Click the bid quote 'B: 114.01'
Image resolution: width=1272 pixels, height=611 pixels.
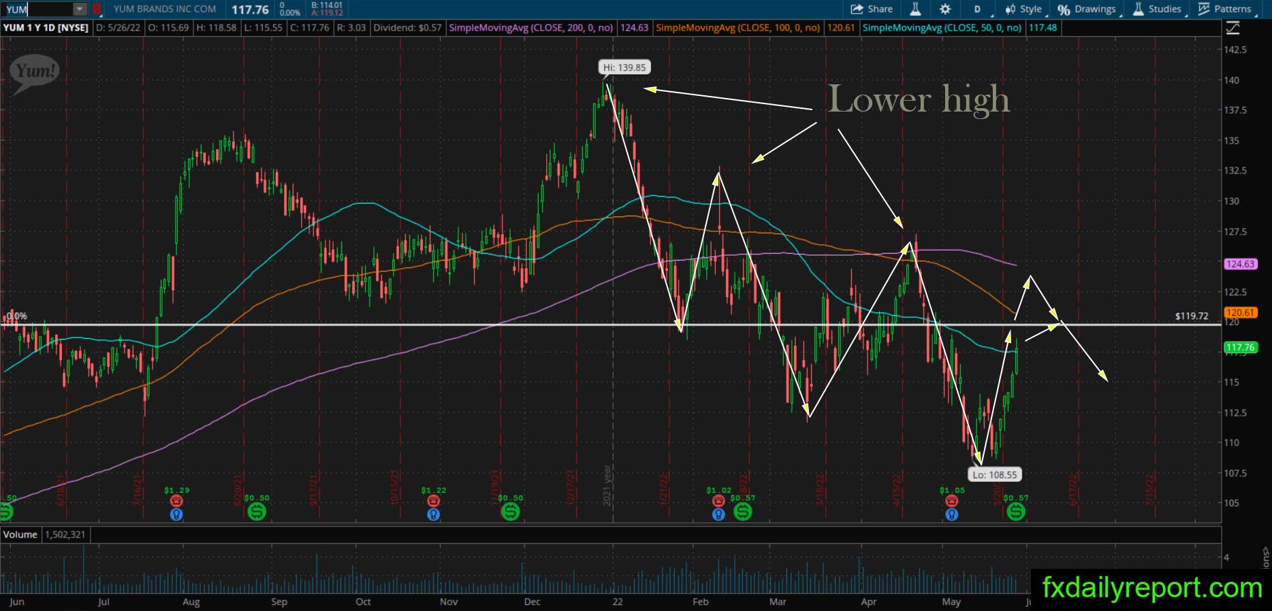pyautogui.click(x=327, y=5)
